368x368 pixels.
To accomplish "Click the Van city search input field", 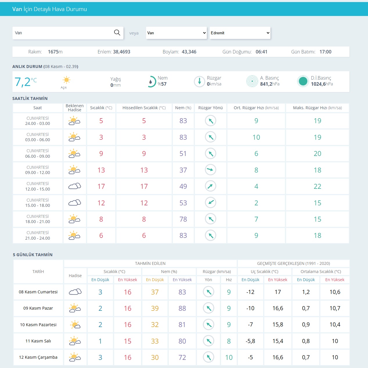I will click(62, 33).
